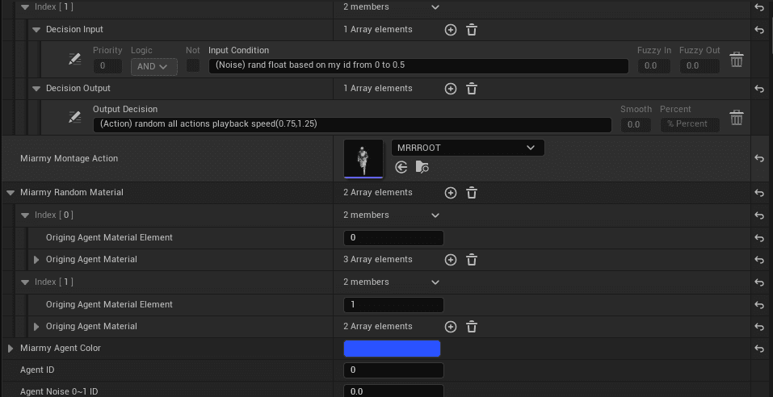Edit the Input Condition with pencil icon

point(75,60)
